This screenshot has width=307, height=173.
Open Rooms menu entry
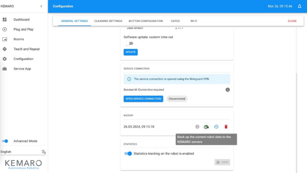click(x=19, y=39)
